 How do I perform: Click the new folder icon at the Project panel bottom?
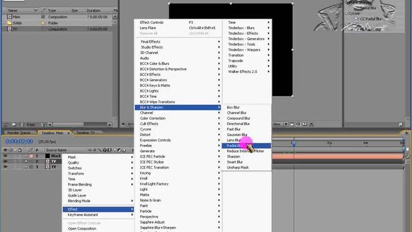[x=14, y=124]
